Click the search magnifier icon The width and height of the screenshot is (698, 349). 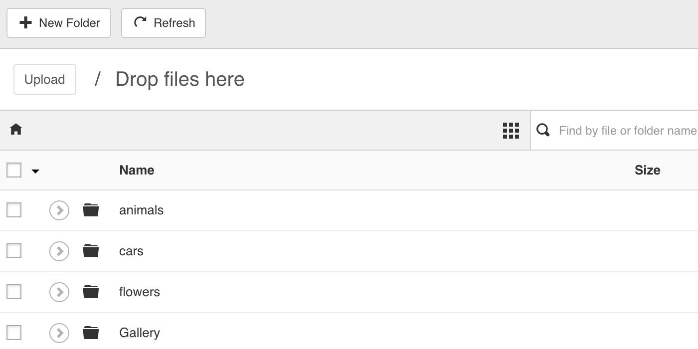pos(543,130)
